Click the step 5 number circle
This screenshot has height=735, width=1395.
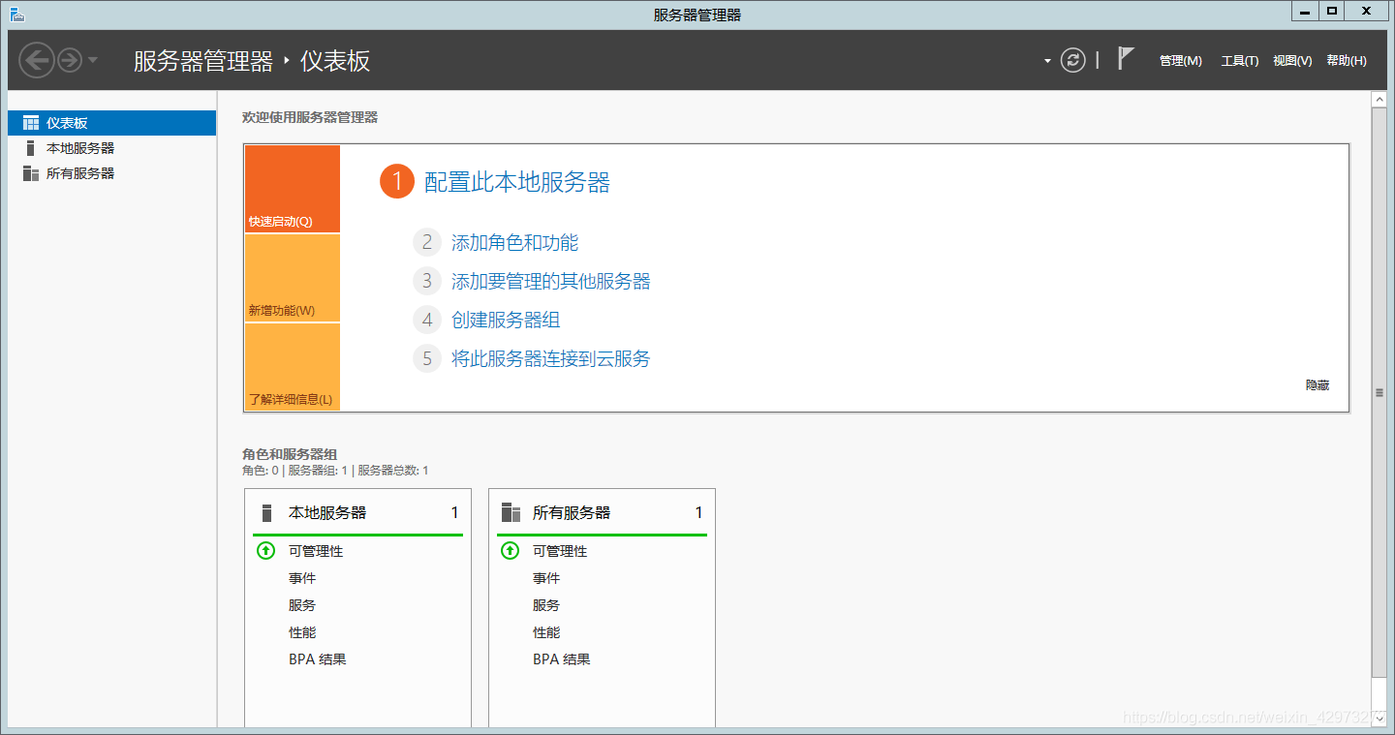point(427,358)
